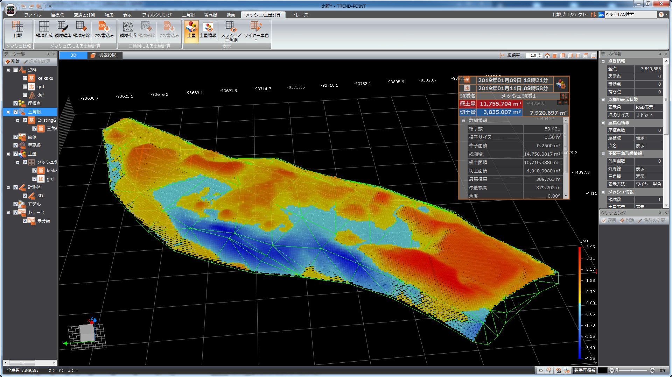Click the 削除 button in the data list panel
The width and height of the screenshot is (672, 377).
(13, 61)
